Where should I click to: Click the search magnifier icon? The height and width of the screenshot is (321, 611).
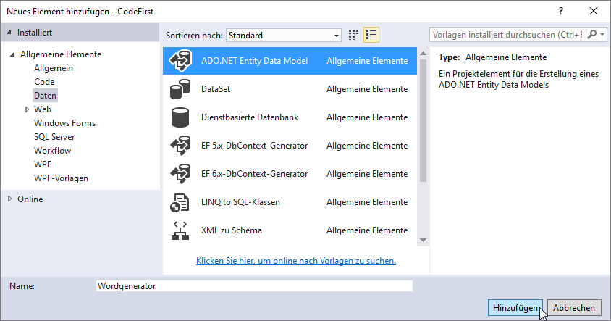point(593,35)
